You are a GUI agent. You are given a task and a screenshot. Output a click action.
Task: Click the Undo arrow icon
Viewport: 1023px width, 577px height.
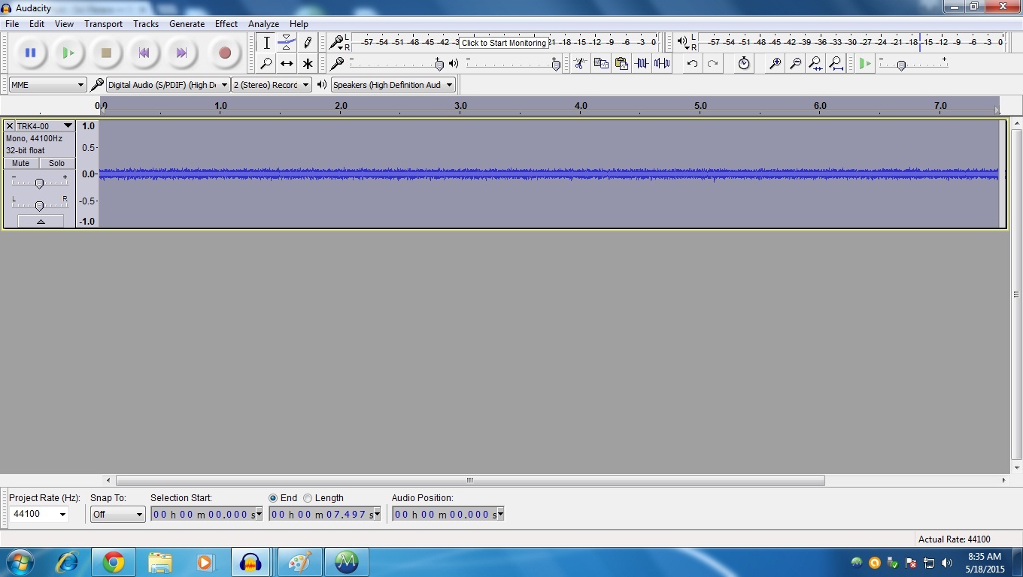[x=692, y=64]
